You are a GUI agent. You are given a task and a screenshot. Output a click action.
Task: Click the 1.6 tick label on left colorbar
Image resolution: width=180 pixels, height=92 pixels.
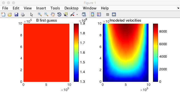tap(82, 52)
